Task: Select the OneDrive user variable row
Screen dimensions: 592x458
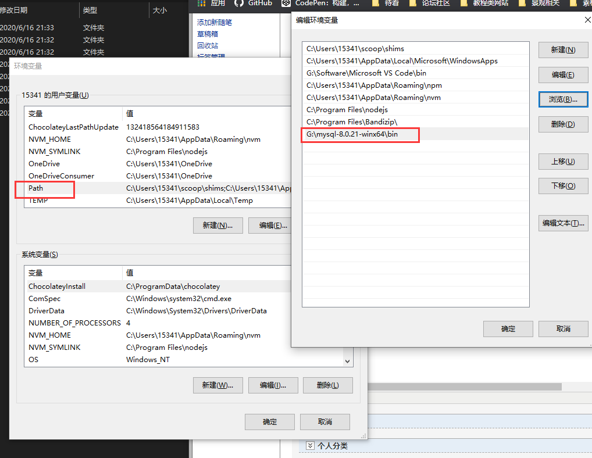Action: click(x=159, y=164)
